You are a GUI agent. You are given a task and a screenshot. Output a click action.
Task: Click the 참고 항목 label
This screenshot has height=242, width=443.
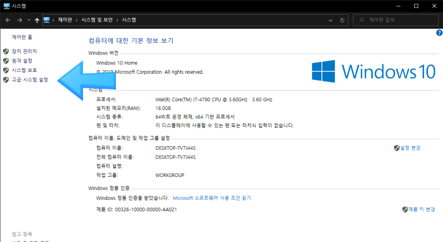pyautogui.click(x=22, y=234)
